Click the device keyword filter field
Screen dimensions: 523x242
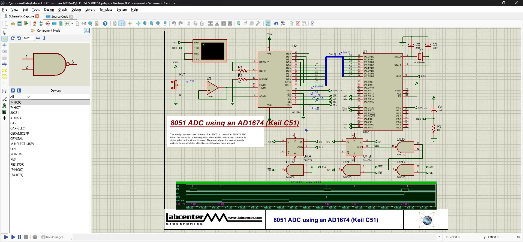(61, 97)
